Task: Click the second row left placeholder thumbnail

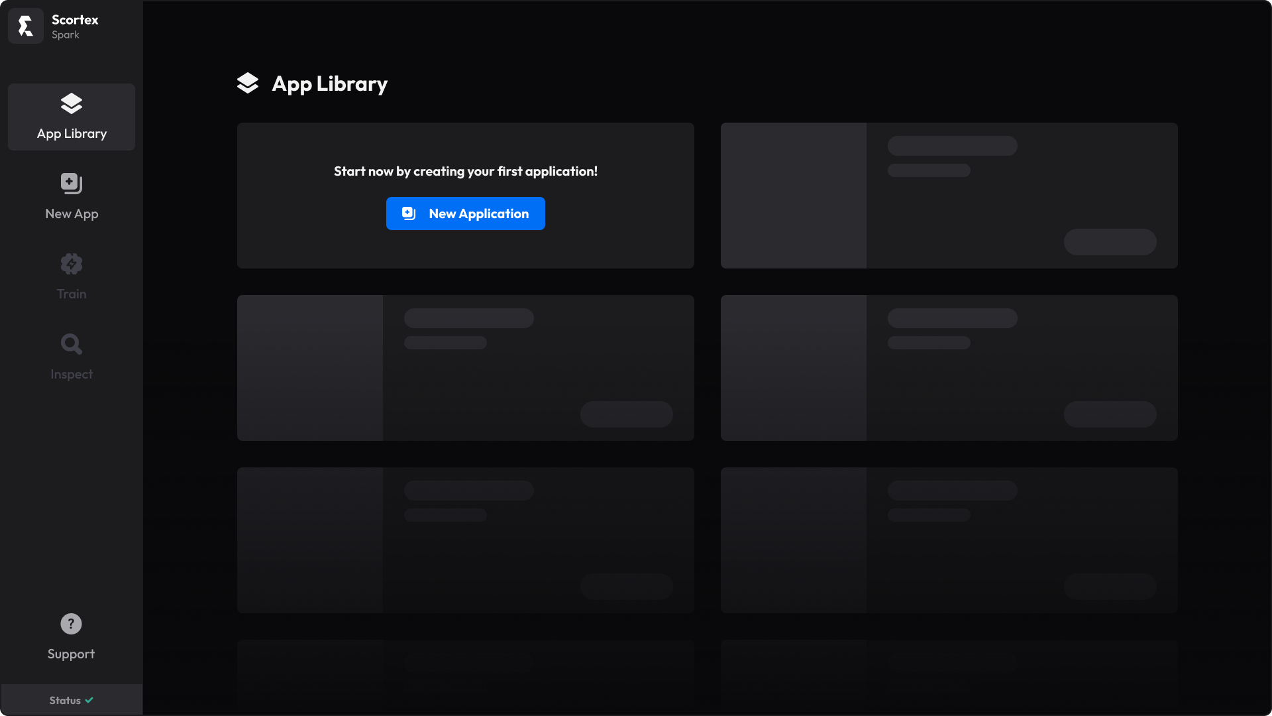Action: point(310,368)
